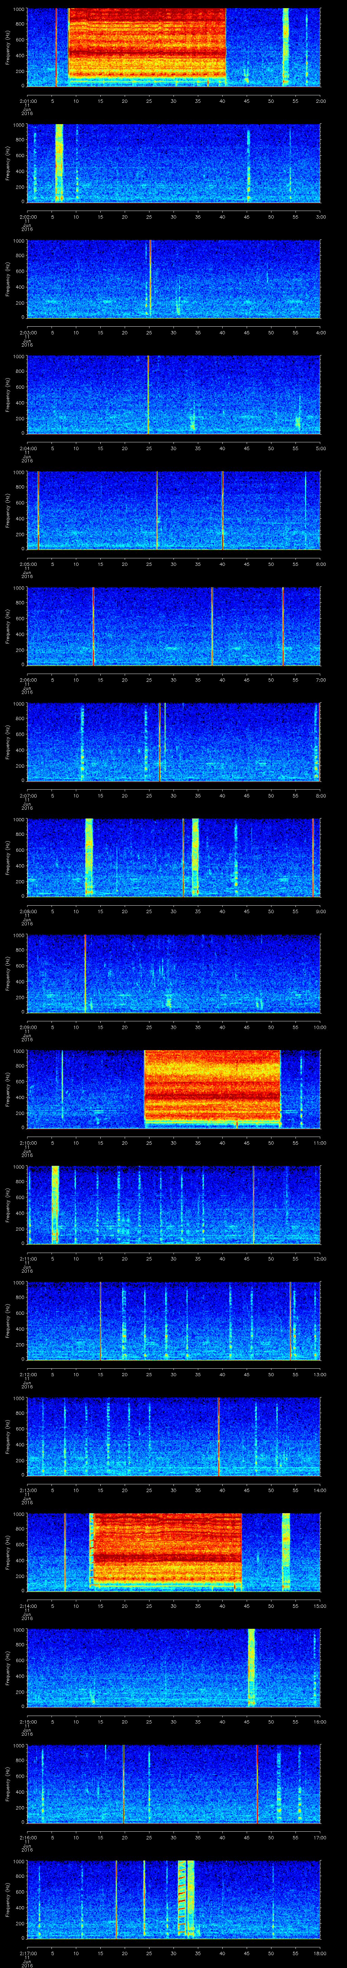Select the spectrogram panel starting at 2:11:00
This screenshot has height=1968, width=347.
tap(173, 1205)
